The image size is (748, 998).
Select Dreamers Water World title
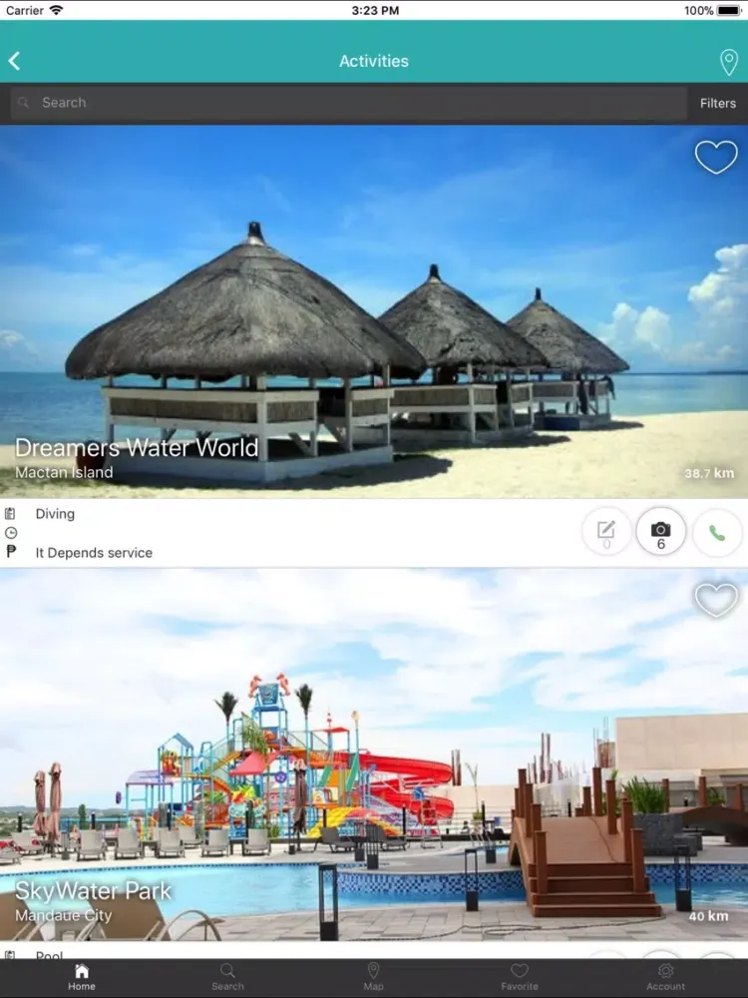137,448
